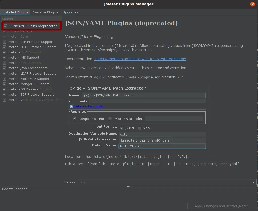Close the JMeter Plugins Manager window
Image resolution: width=258 pixels, height=211 pixels.
(252, 4)
